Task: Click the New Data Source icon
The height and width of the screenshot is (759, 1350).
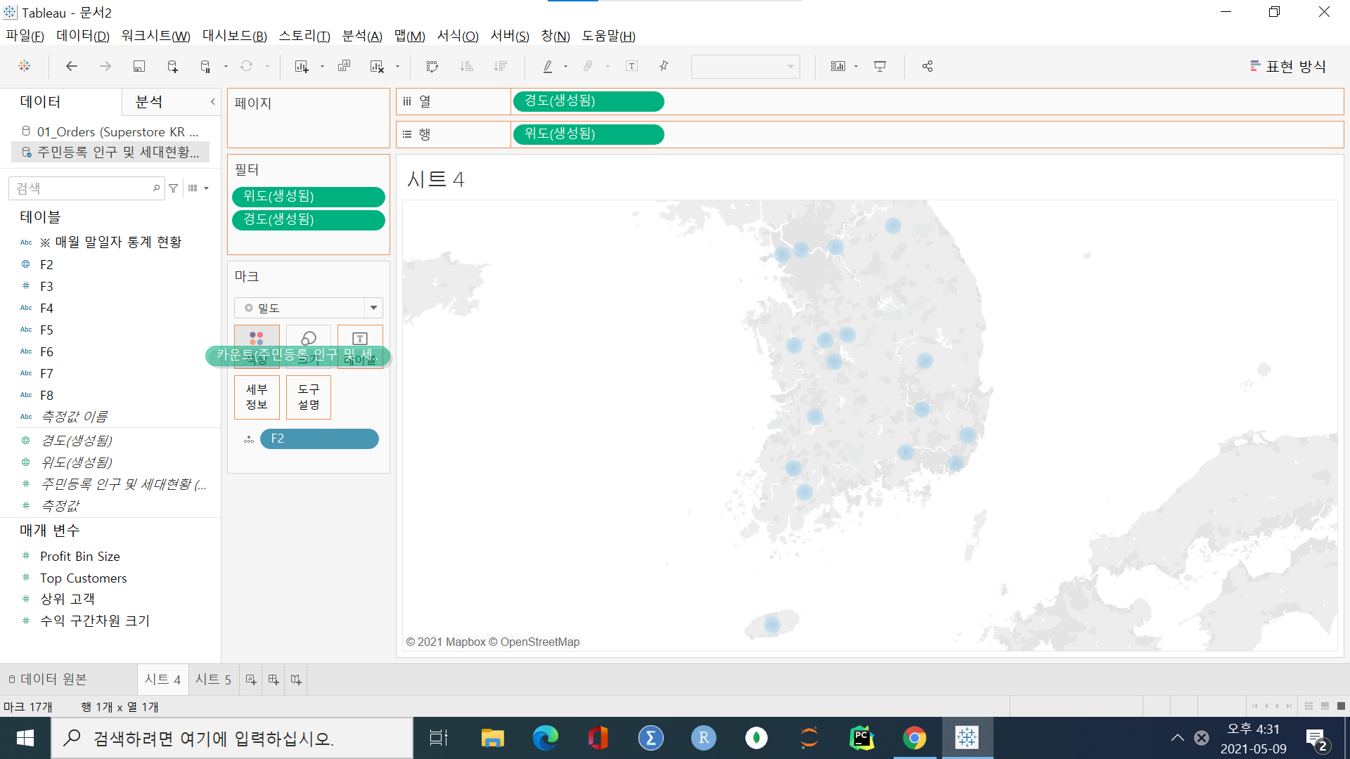Action: click(172, 66)
